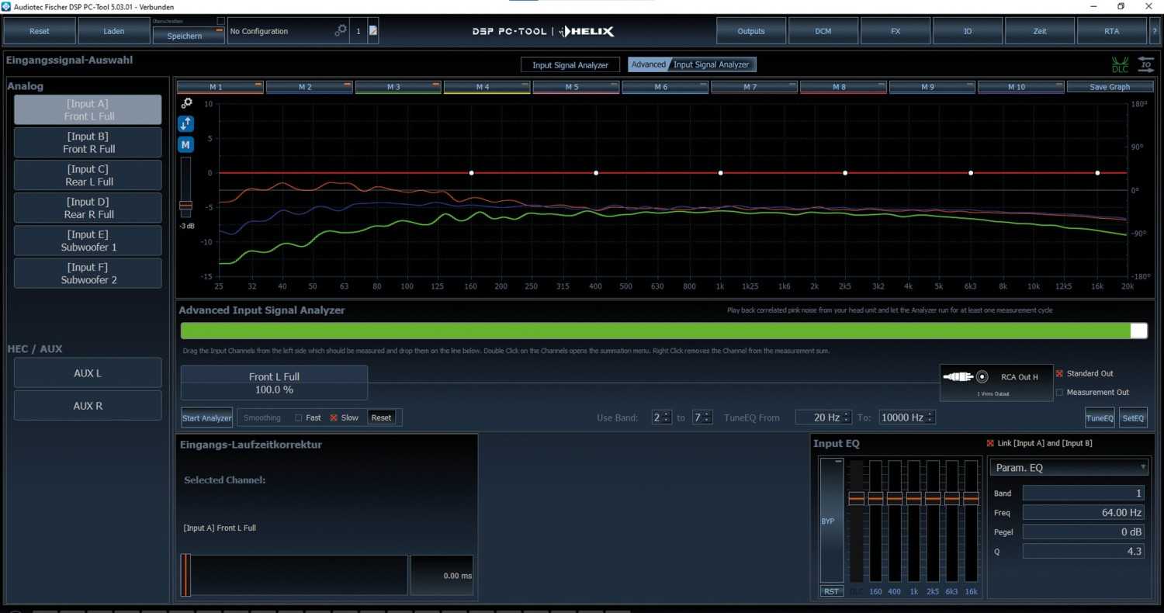Click the -3 dB graph level slider
Image resolution: width=1164 pixels, height=613 pixels.
(x=185, y=206)
